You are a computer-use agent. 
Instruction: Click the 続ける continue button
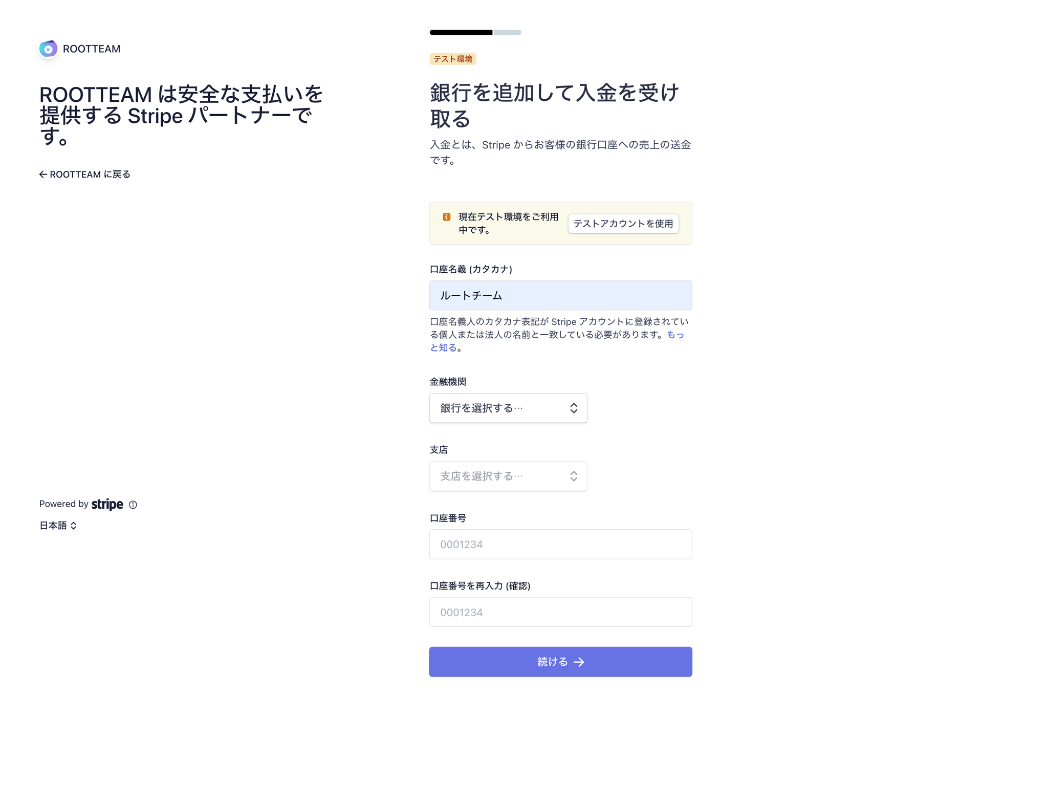pos(560,662)
